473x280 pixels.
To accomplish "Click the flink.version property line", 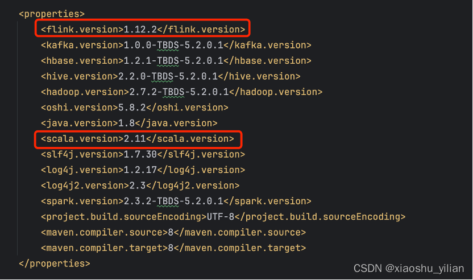I will pos(143,29).
